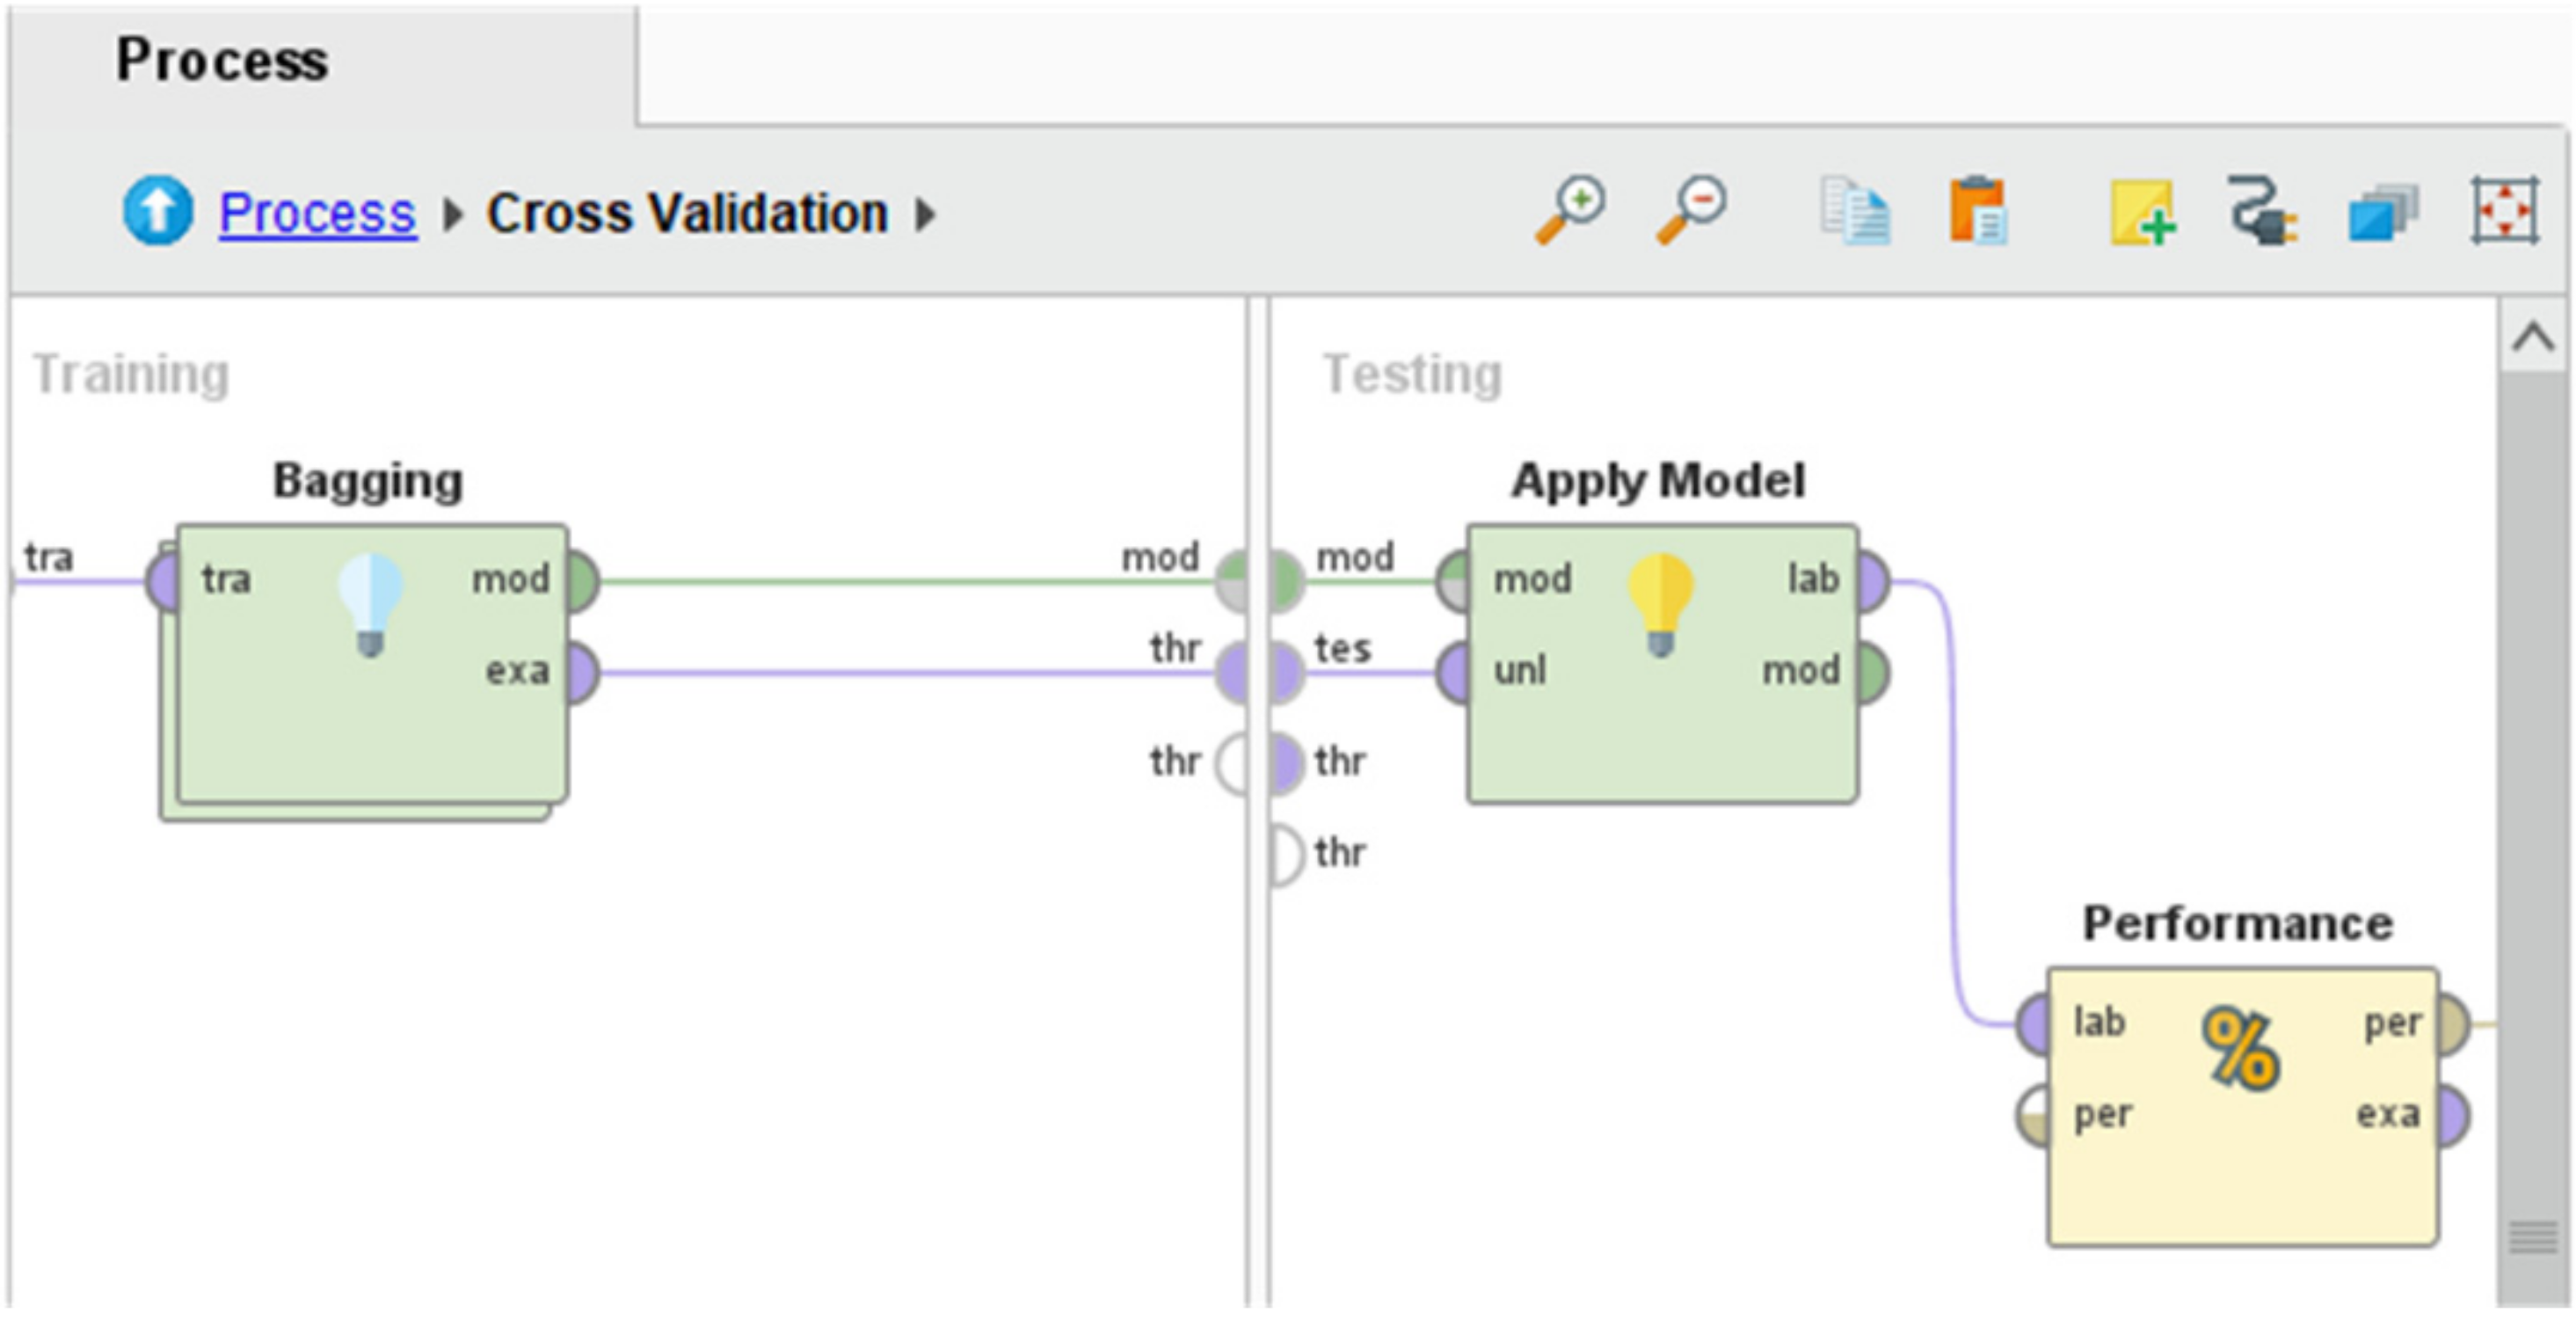
Task: Select the Bagging operator
Action: (x=371, y=700)
